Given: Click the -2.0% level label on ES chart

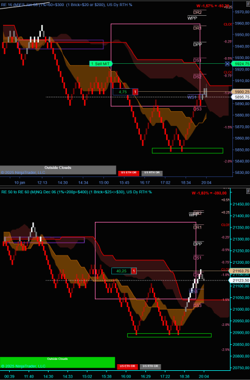Looking at the screenshot, I should (x=228, y=161).
